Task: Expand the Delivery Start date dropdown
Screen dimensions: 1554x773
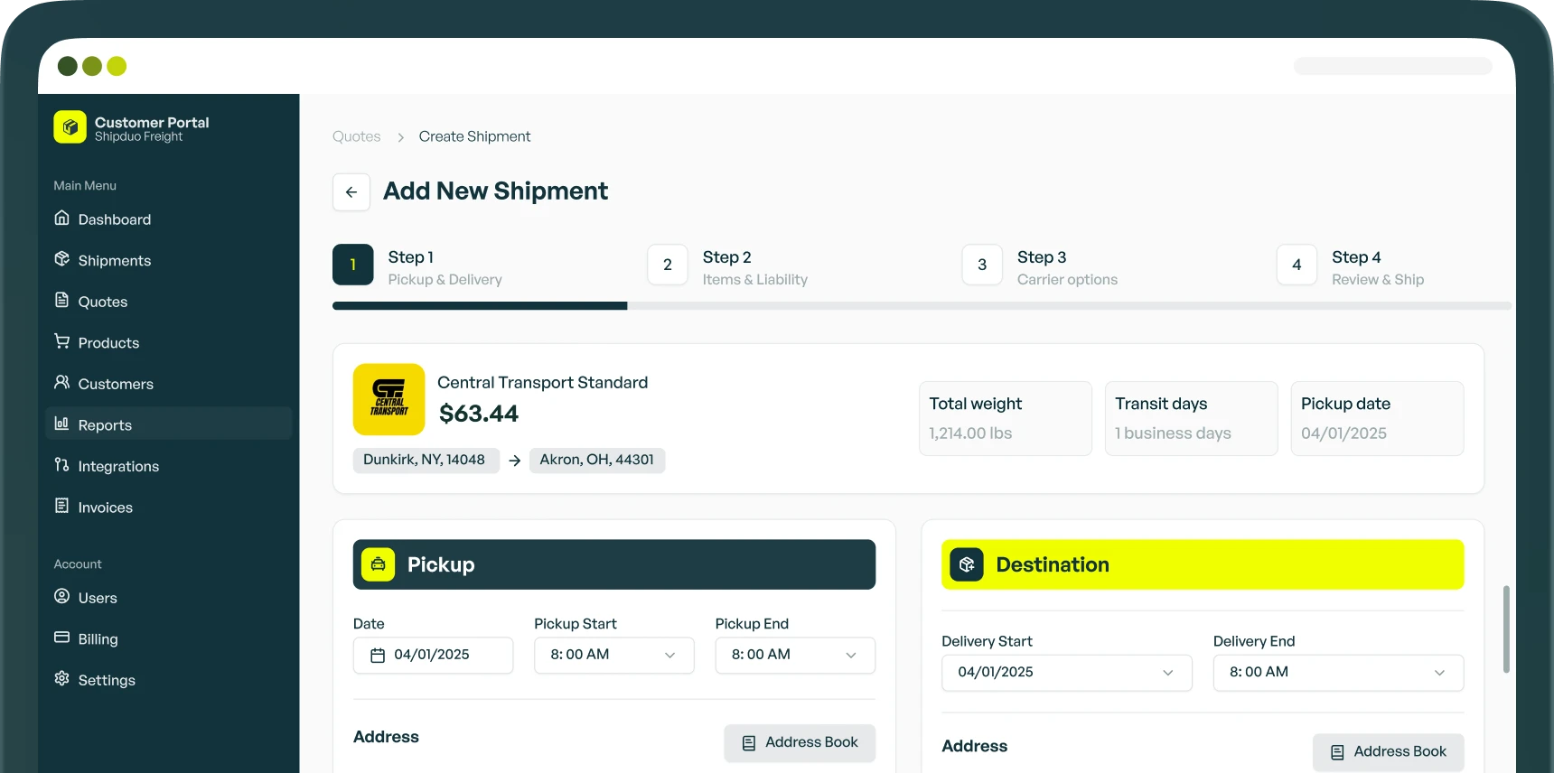Action: tap(1066, 673)
